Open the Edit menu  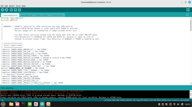(6, 6)
